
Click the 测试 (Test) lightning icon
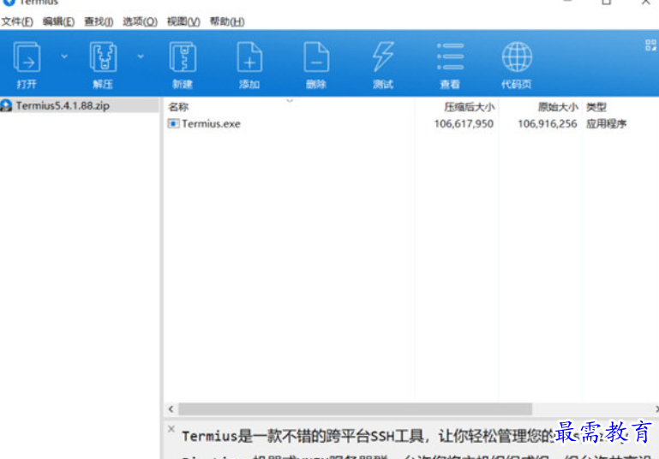click(383, 58)
